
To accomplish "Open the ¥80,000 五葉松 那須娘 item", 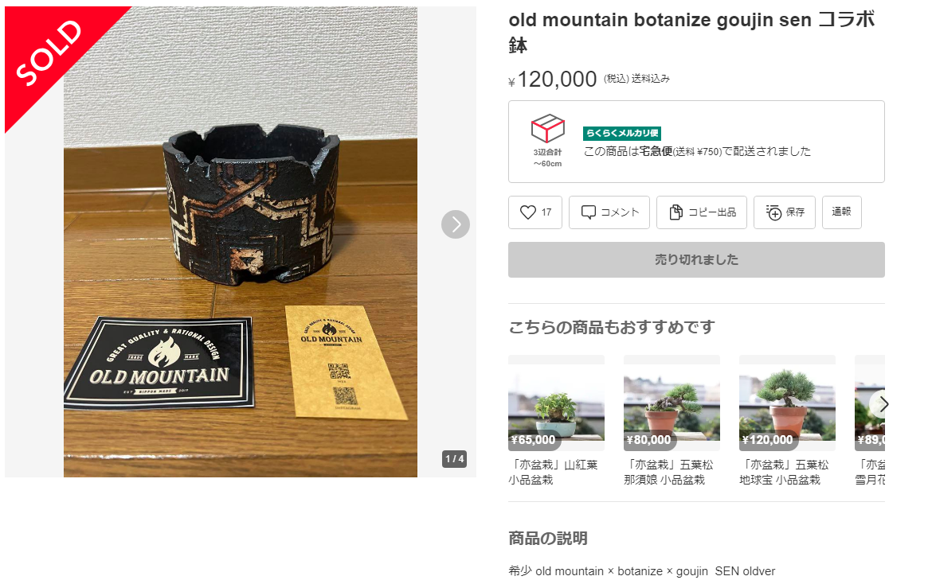I will (x=672, y=403).
